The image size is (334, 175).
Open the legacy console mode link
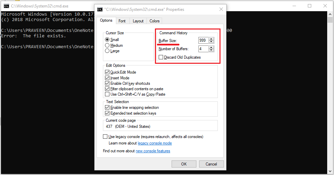coord(155,143)
